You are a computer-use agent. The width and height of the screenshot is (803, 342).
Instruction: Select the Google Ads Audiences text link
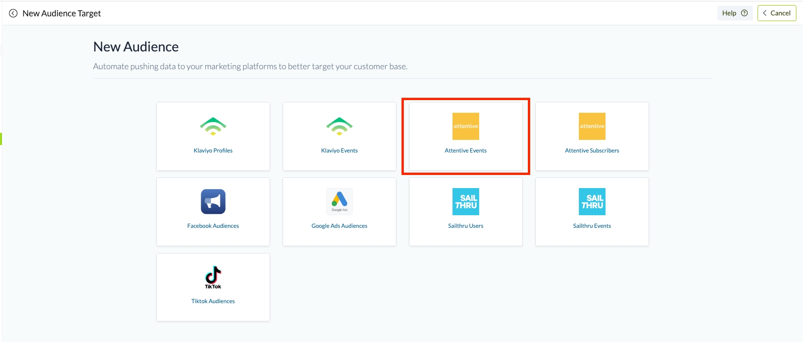coord(339,226)
